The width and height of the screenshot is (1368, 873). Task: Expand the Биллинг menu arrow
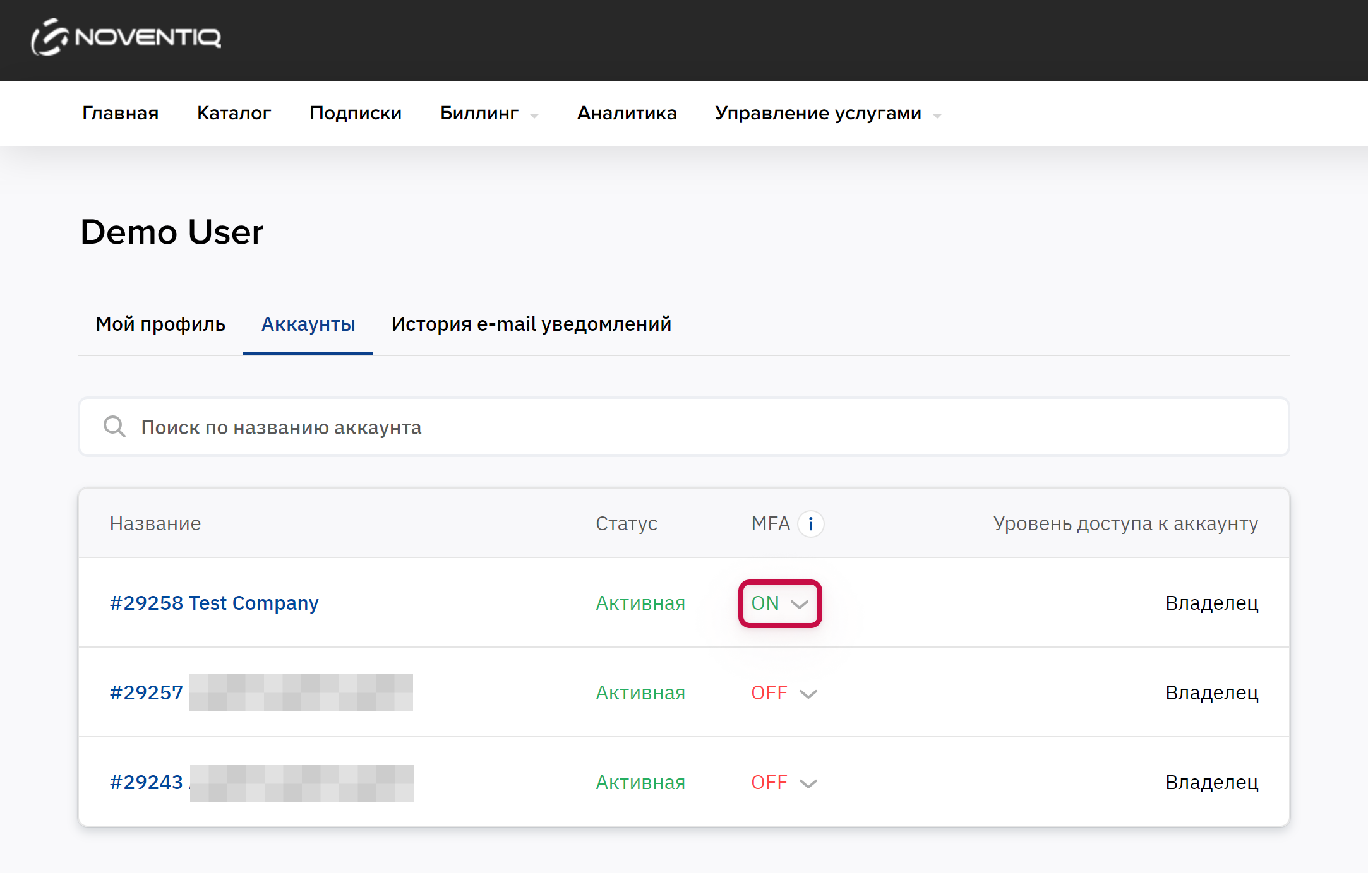click(x=534, y=116)
